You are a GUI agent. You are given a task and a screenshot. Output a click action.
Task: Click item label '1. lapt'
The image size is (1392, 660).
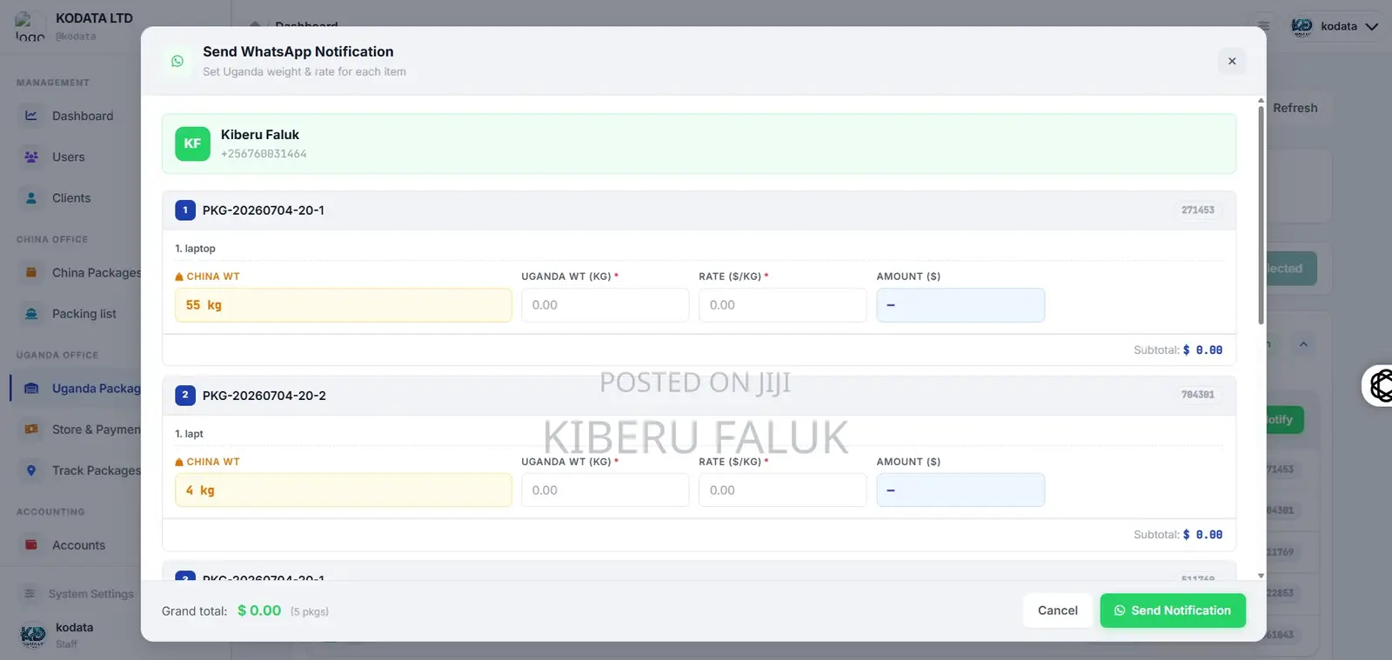point(189,434)
